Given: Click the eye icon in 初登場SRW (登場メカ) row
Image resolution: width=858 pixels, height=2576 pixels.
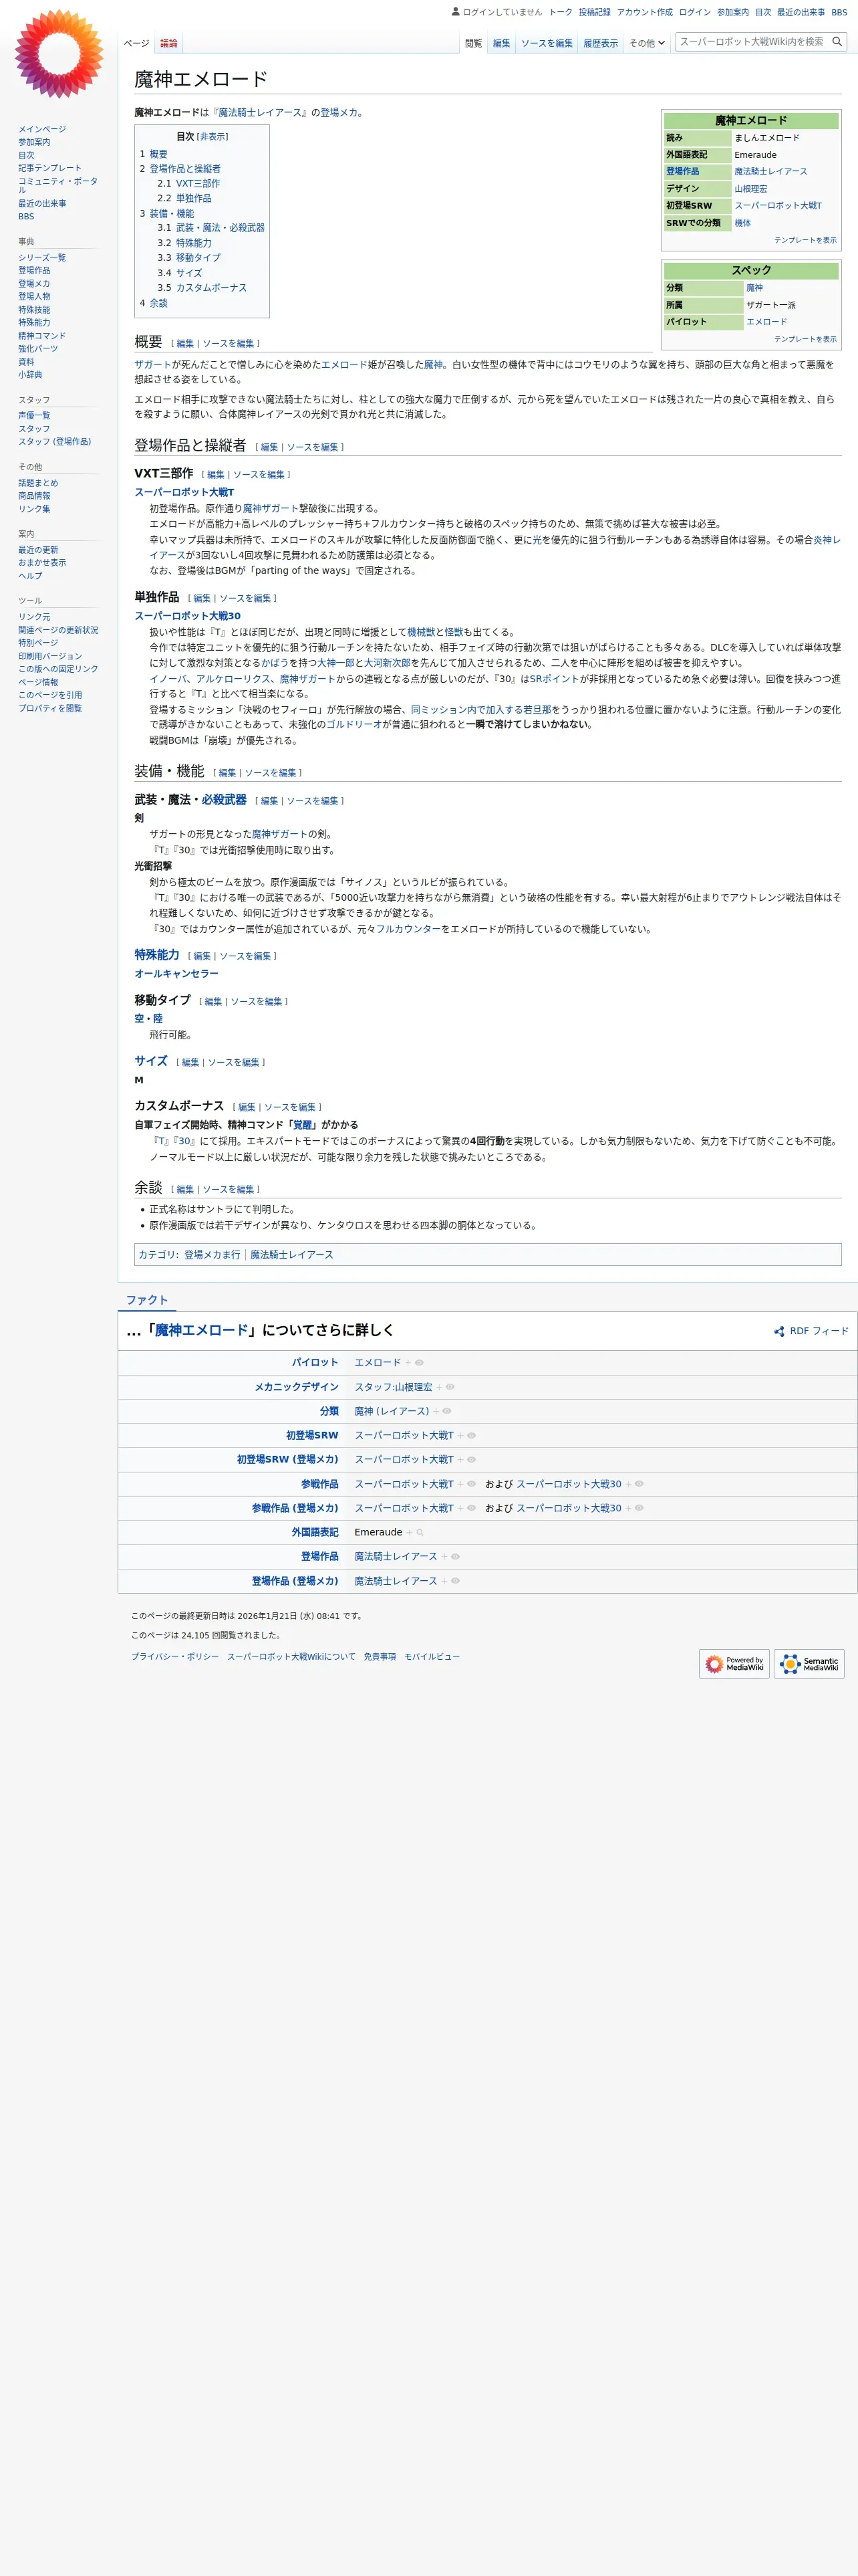Looking at the screenshot, I should coord(472,1459).
